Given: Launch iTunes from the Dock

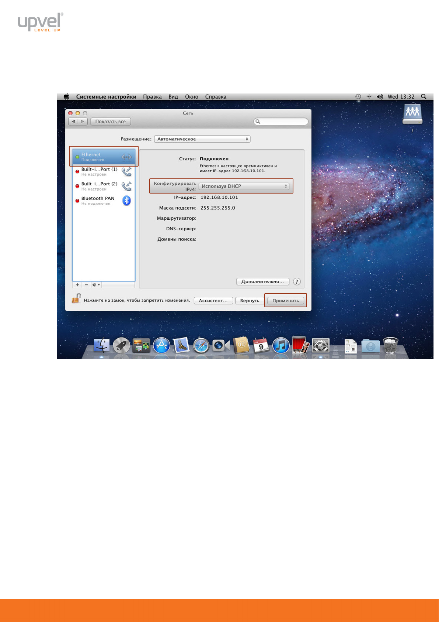Looking at the screenshot, I should 281,346.
